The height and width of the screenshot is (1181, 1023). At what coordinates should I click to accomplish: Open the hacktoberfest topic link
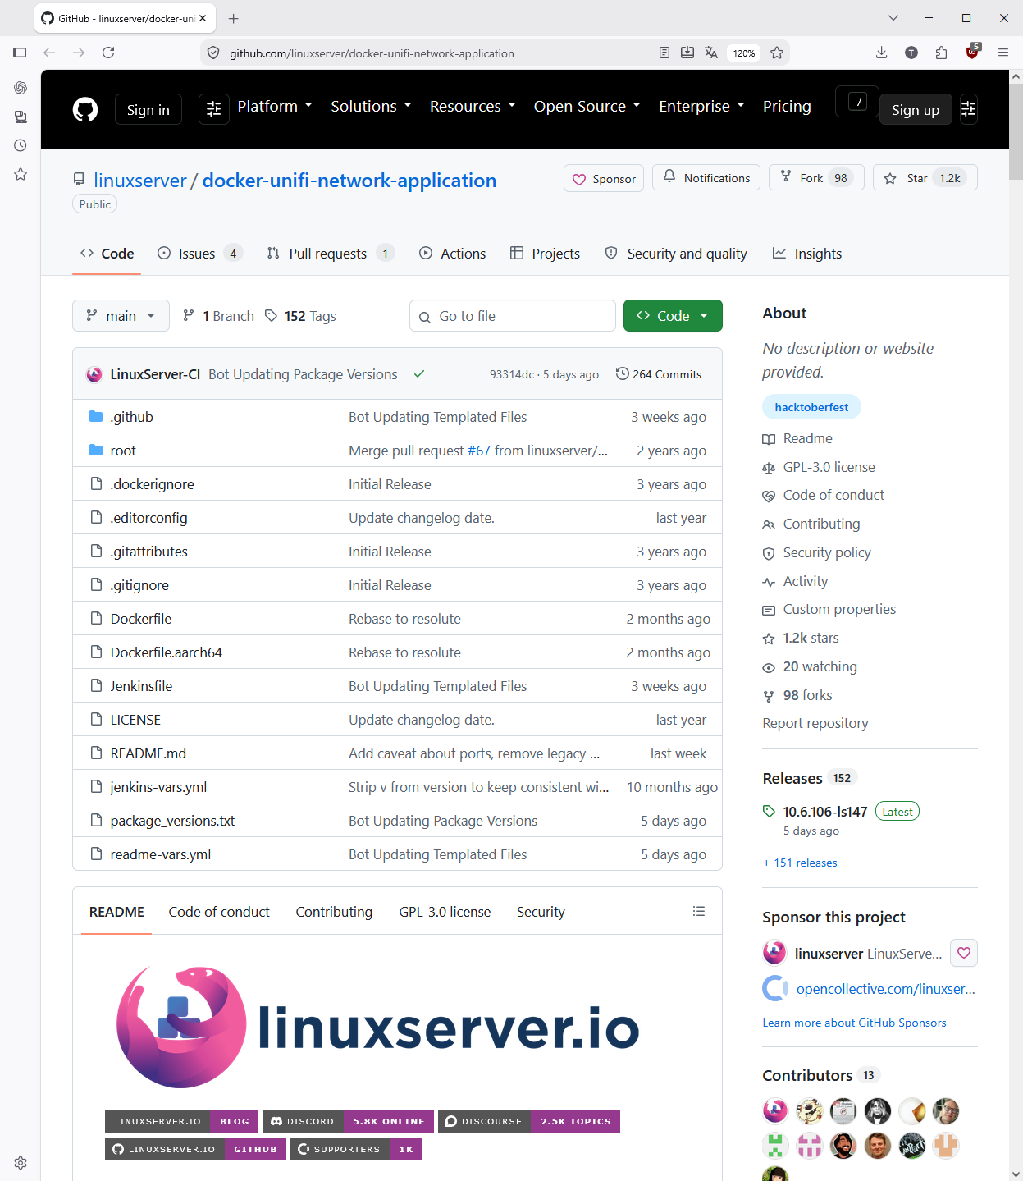click(811, 407)
